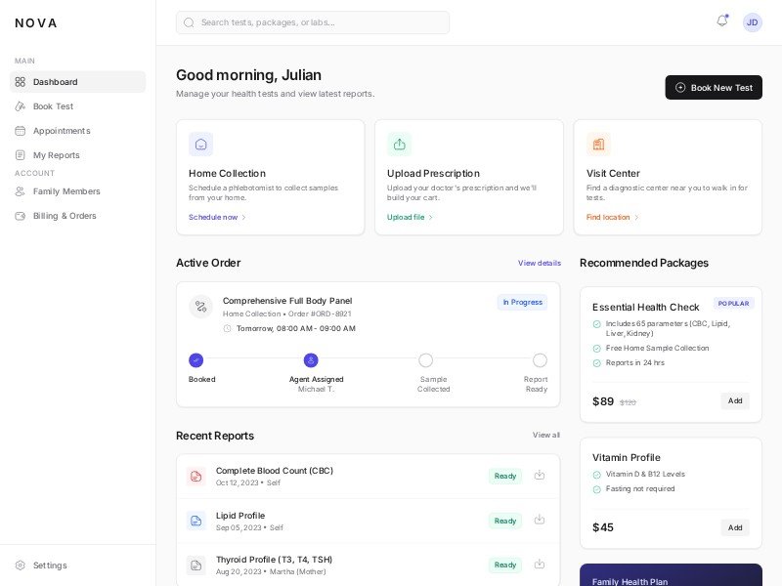
Task: Click the notification bell icon
Action: (721, 21)
